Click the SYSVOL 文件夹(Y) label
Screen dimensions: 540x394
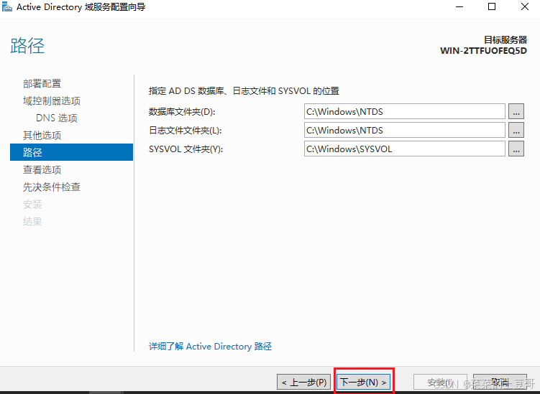click(186, 149)
